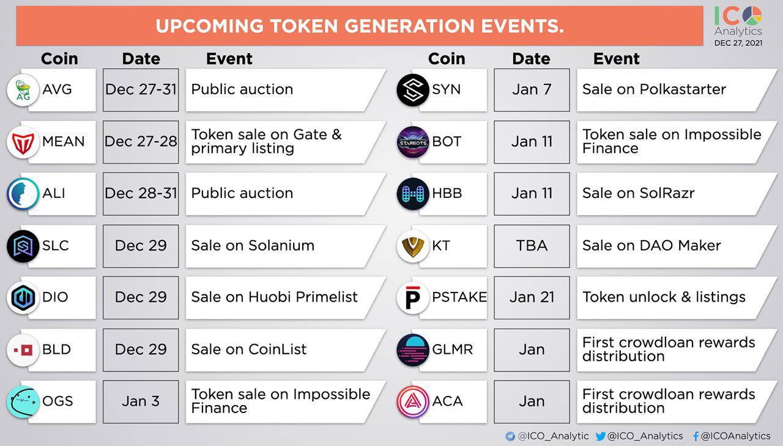Select the DIO hexagon logo
The image size is (783, 446).
(23, 298)
